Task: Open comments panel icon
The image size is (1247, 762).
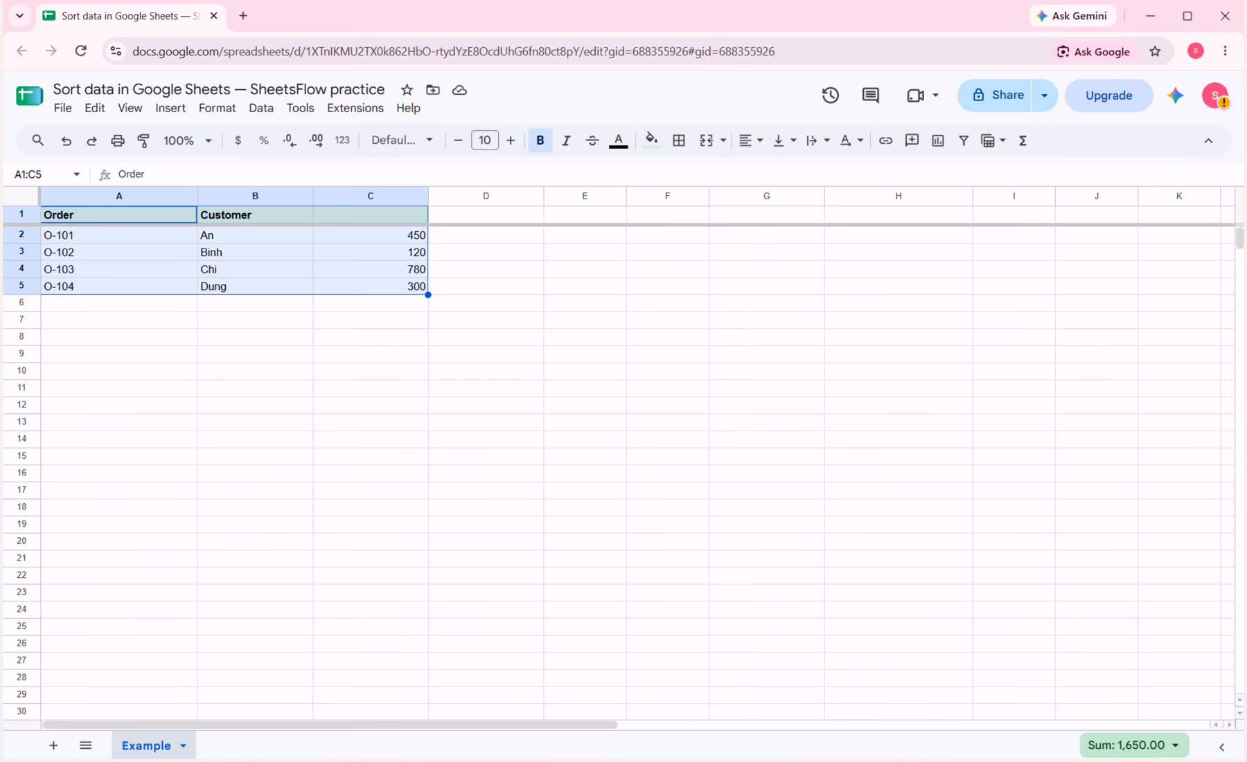Action: click(871, 96)
